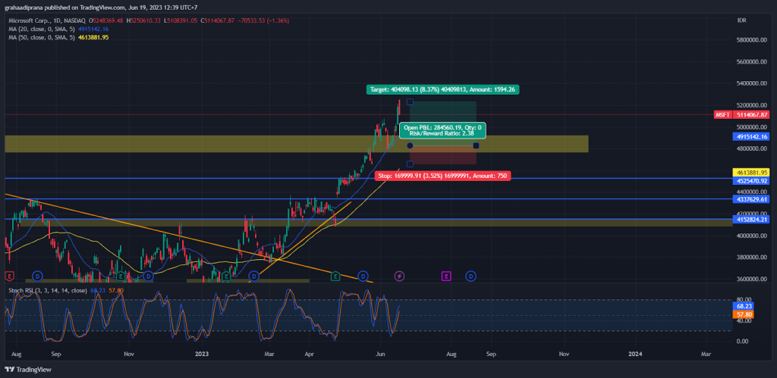Click the 80.00 level on Stoch RSI axis
Image resolution: width=777 pixels, height=378 pixels.
tap(743, 300)
